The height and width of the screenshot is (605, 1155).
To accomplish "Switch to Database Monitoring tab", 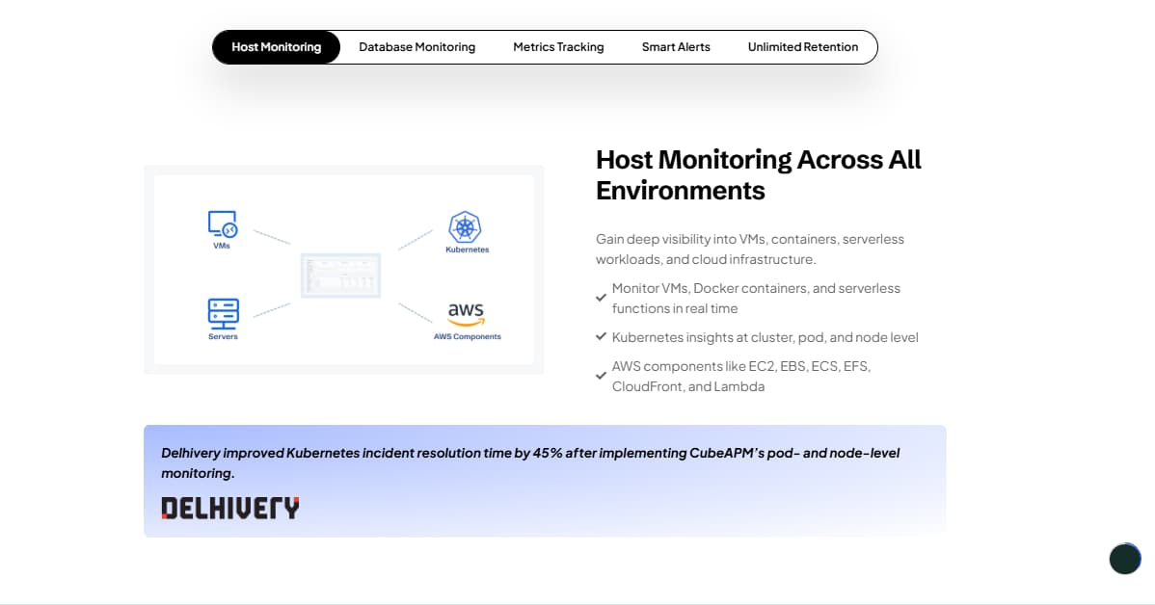I will (416, 47).
